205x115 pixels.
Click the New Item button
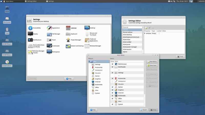coord(152,65)
